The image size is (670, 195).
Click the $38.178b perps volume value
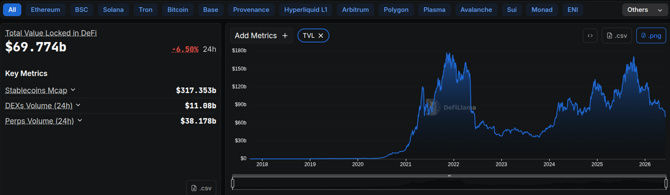[198, 121]
